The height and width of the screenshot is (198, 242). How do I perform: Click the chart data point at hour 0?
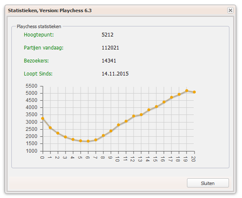point(43,118)
